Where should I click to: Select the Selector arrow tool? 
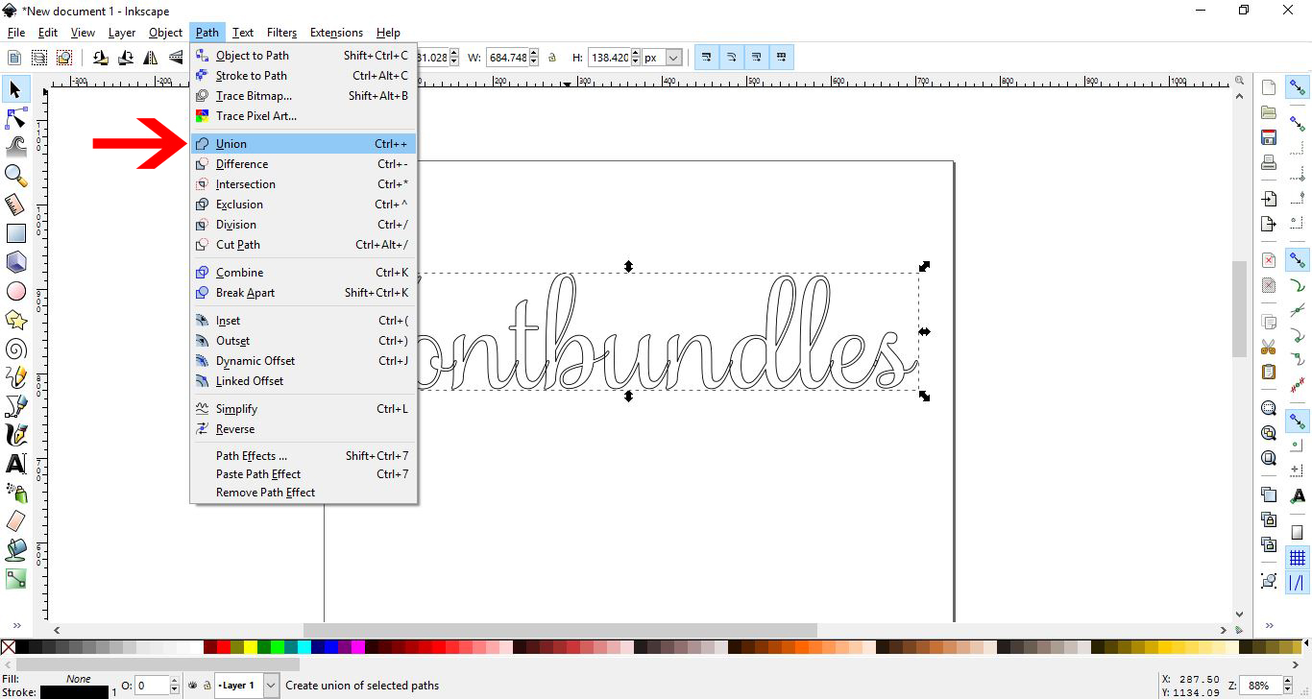coord(16,89)
